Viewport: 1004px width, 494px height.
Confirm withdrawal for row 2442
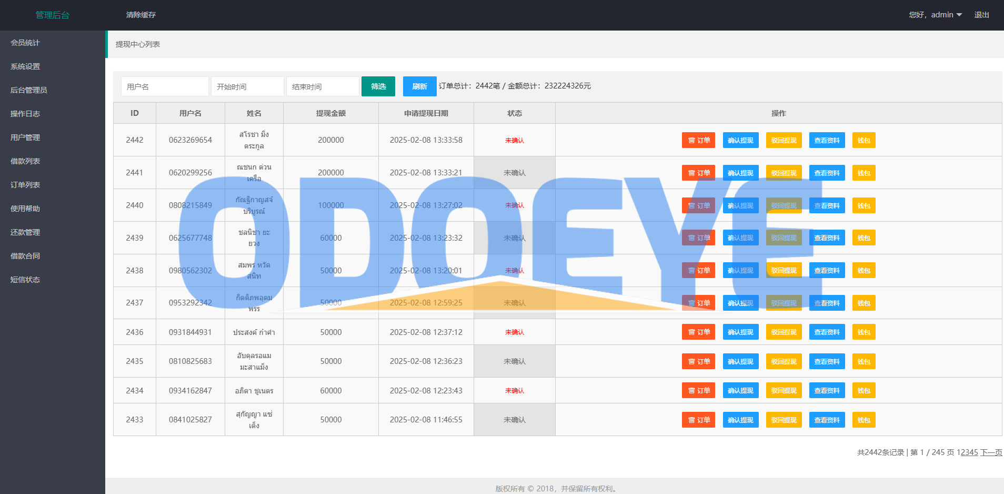[x=740, y=140]
